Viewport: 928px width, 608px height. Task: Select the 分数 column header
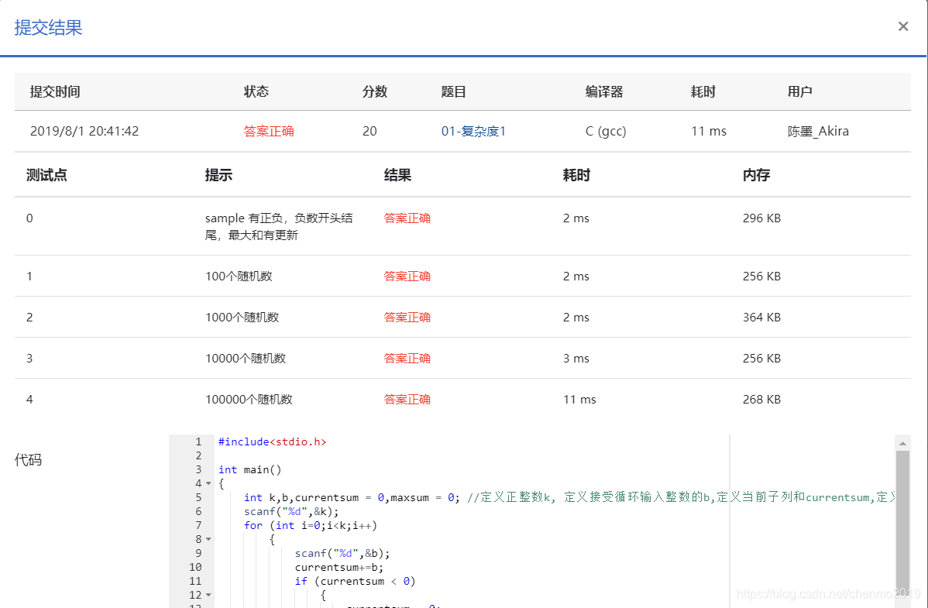(375, 91)
